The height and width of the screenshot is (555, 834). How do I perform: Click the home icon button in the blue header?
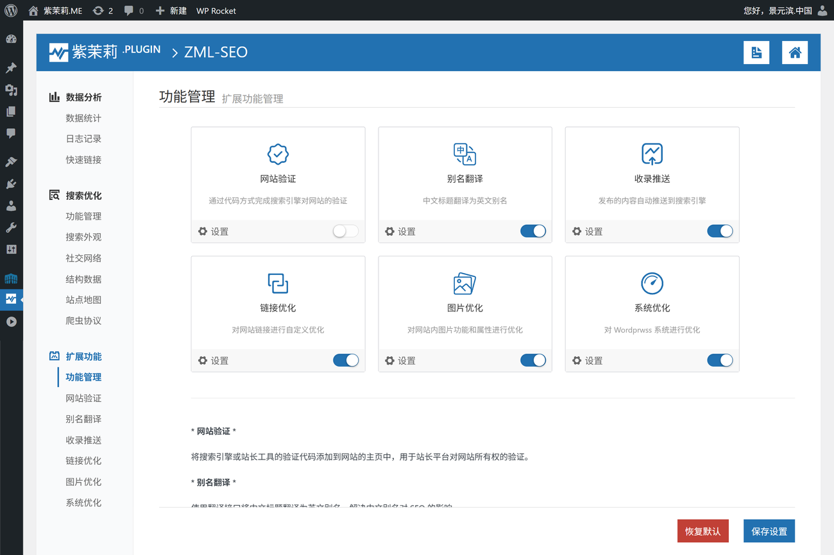[x=795, y=53]
